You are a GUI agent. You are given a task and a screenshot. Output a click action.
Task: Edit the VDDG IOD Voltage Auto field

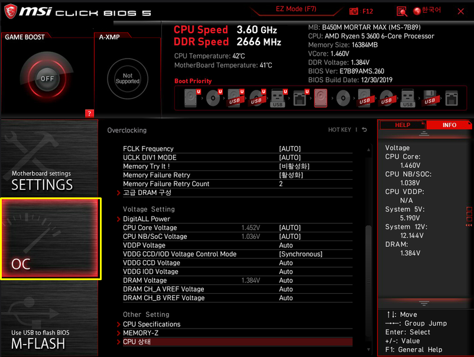point(285,271)
